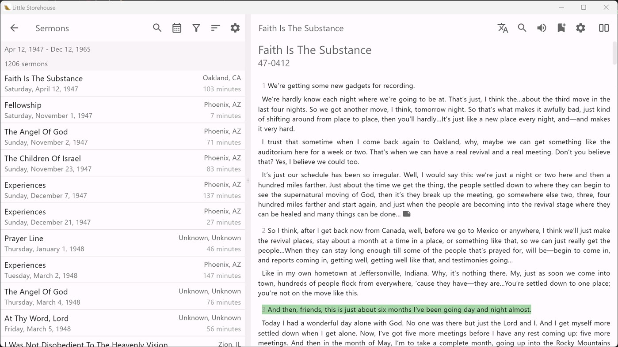Go back using the arrow icon
Screen dimensions: 618x347
(14, 28)
